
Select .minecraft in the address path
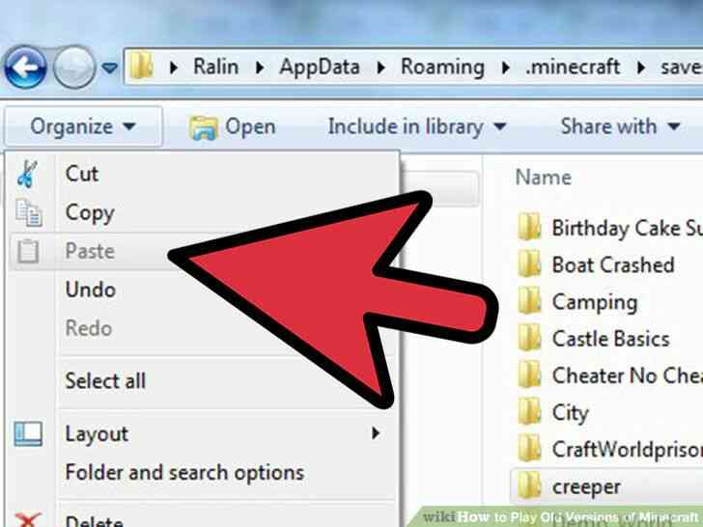(x=573, y=67)
